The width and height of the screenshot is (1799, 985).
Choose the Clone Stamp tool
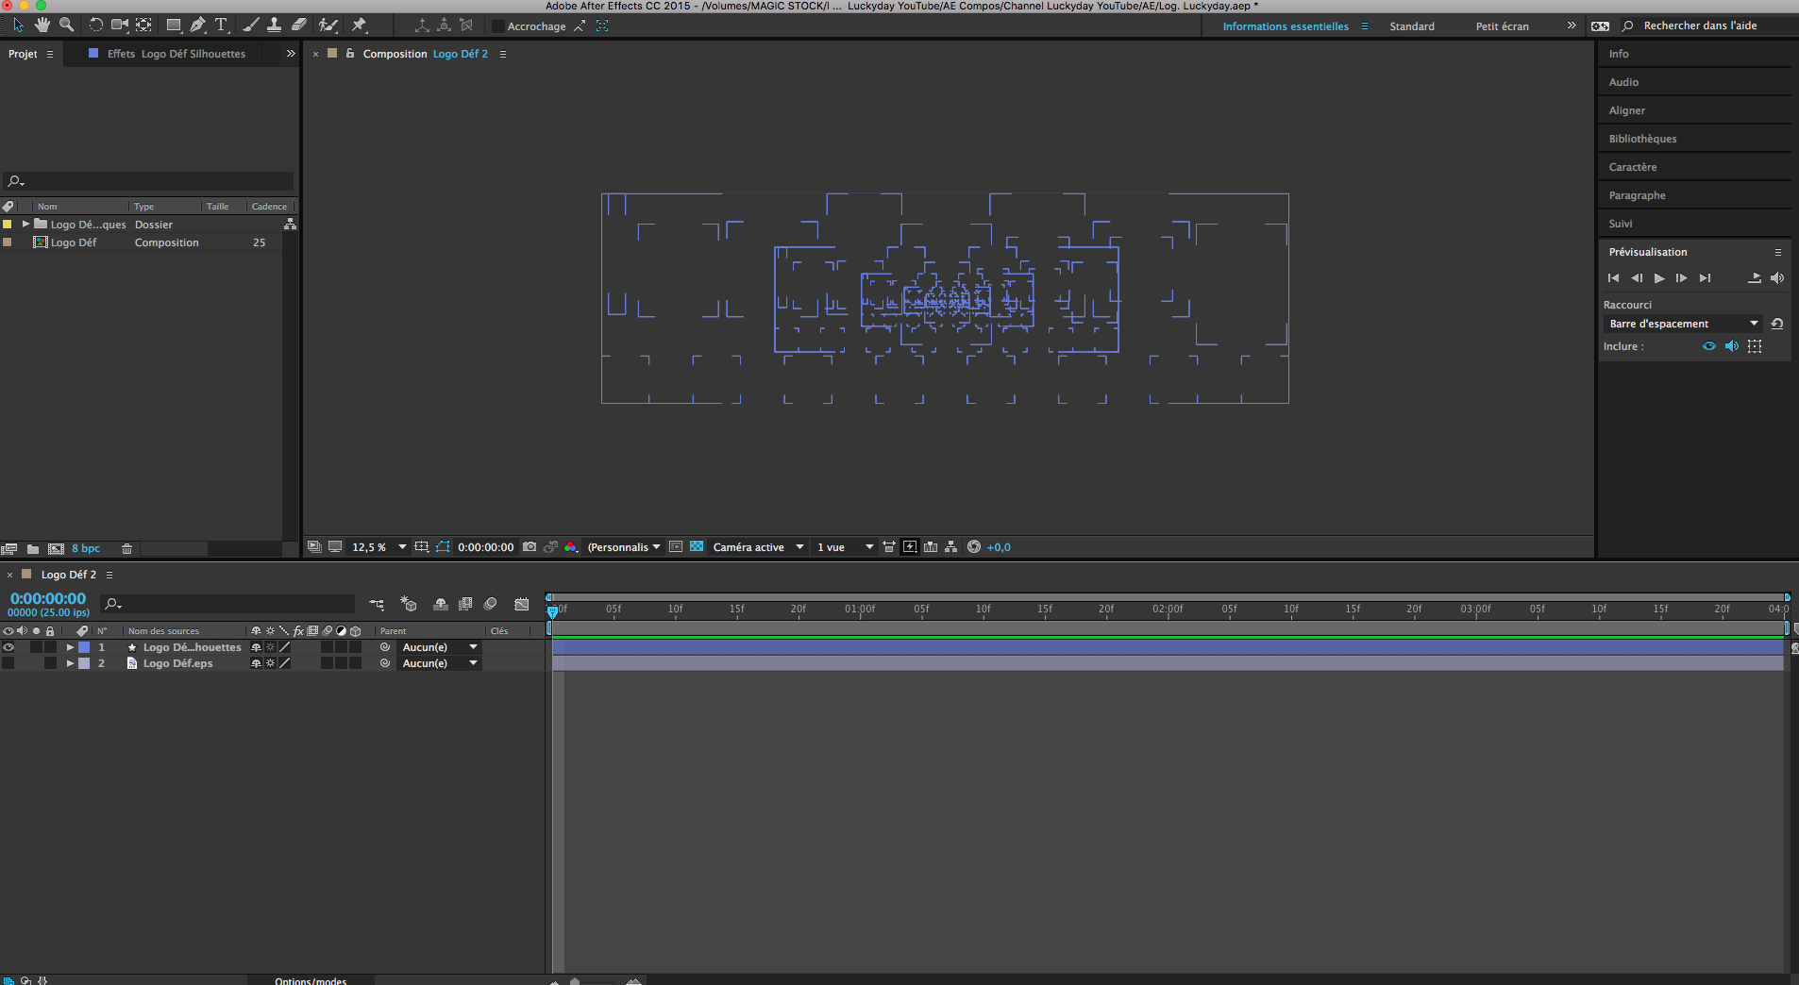pyautogui.click(x=274, y=25)
